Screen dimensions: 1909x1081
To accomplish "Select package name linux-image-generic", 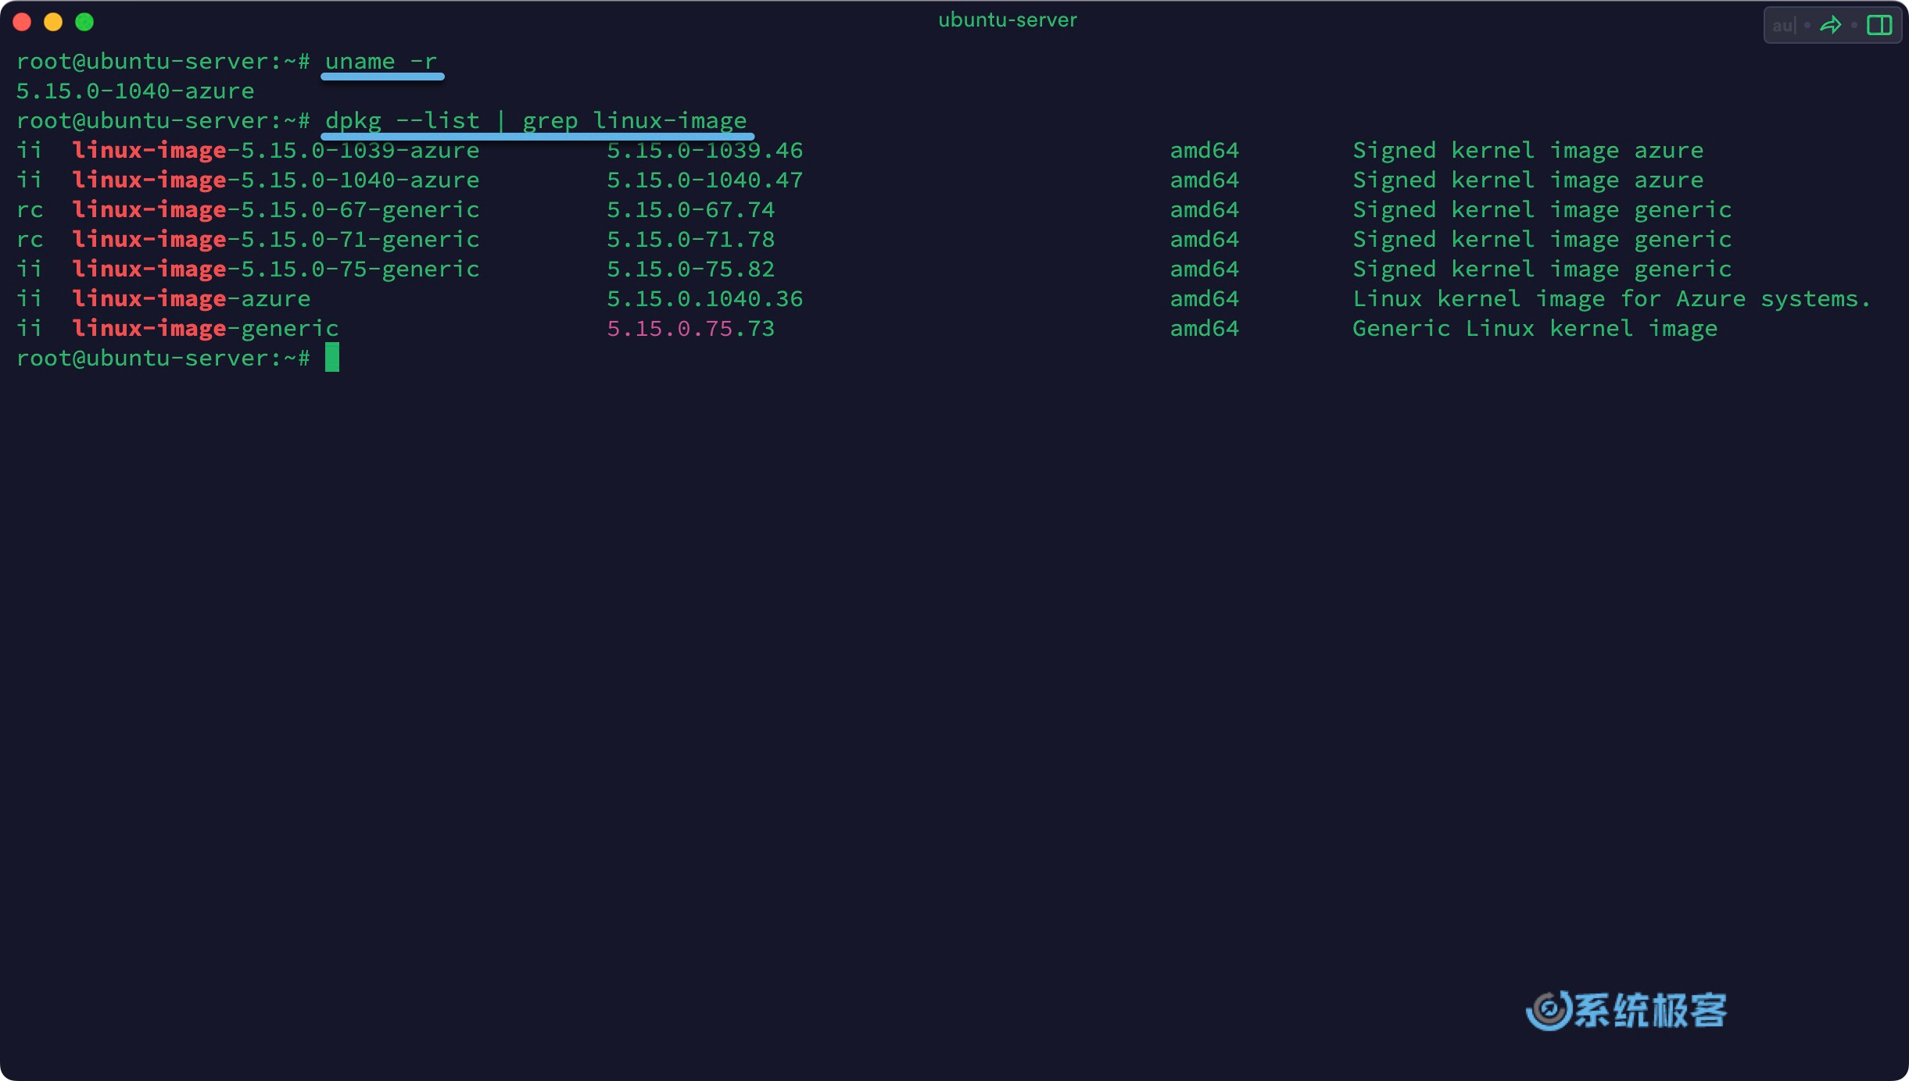I will 206,328.
